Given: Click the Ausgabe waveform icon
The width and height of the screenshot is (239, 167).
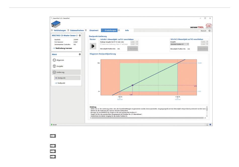Looking at the screenshot, I should [x=54, y=66].
